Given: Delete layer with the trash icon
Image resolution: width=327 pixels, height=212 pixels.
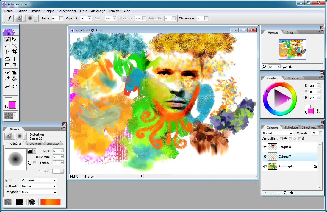Looking at the screenshot, I should click(292, 193).
